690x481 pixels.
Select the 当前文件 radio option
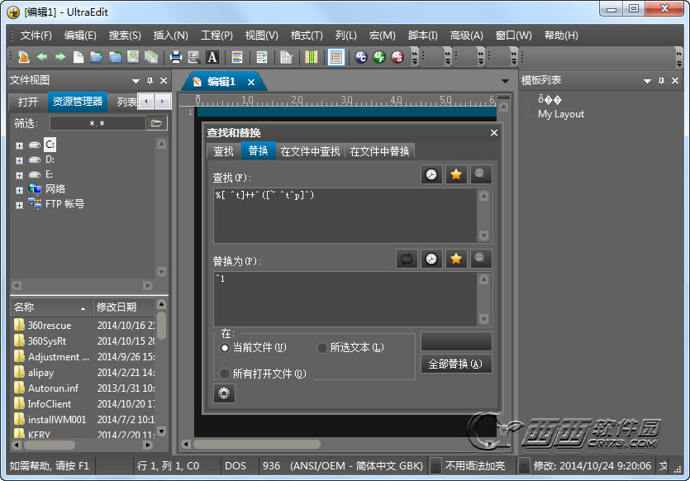click(225, 348)
